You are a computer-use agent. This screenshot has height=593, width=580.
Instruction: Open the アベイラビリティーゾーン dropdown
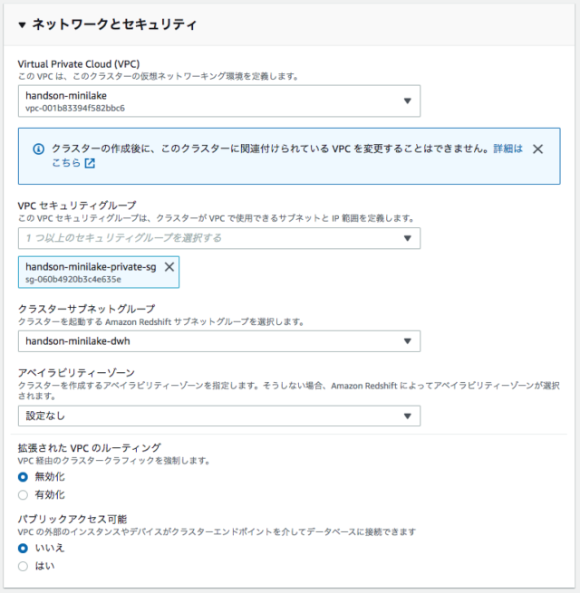click(219, 416)
